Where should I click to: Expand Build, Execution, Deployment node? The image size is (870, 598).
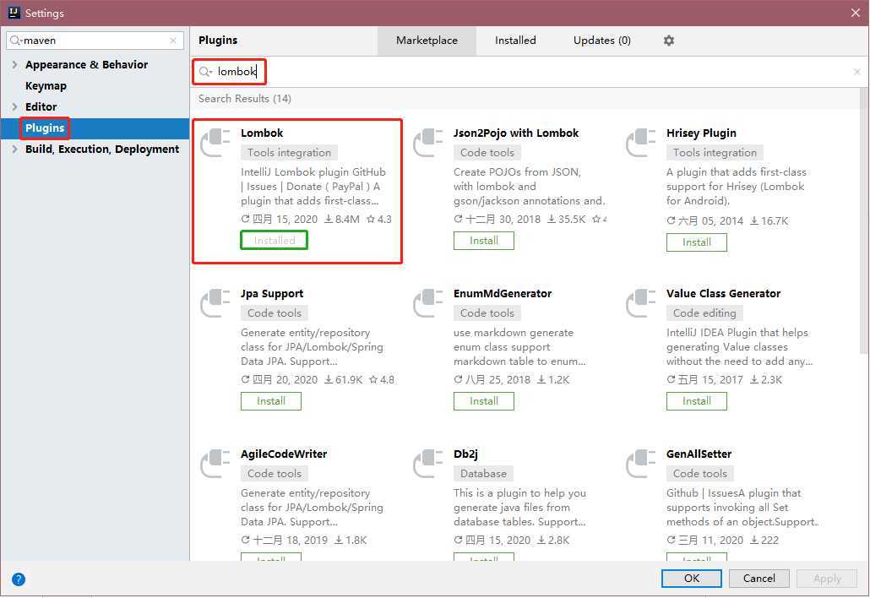14,149
